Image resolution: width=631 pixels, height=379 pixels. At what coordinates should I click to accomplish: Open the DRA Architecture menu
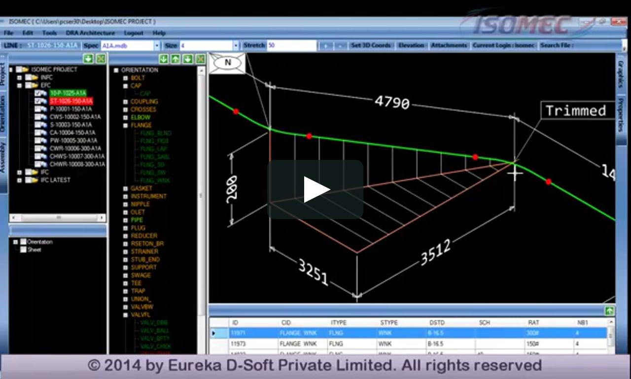90,33
